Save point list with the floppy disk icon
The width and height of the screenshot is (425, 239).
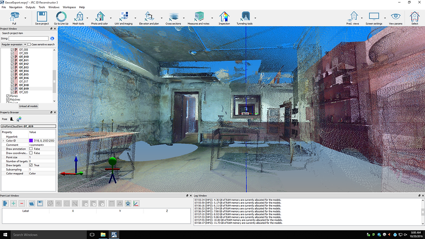pyautogui.click(x=40, y=203)
